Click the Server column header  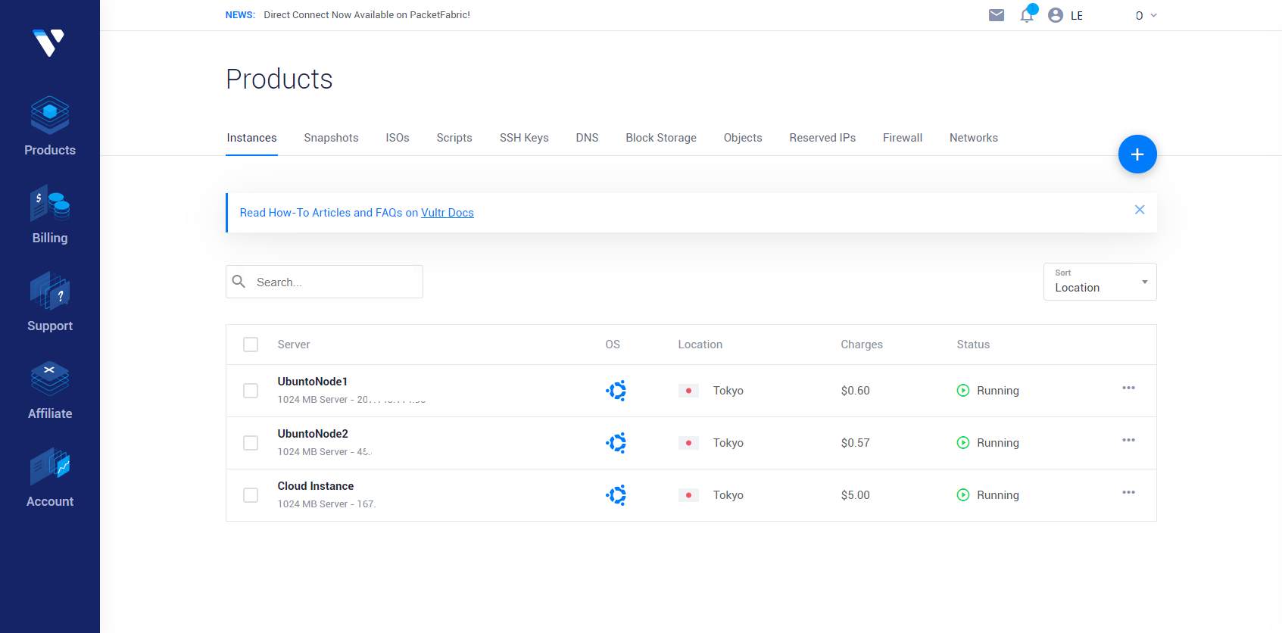point(294,345)
